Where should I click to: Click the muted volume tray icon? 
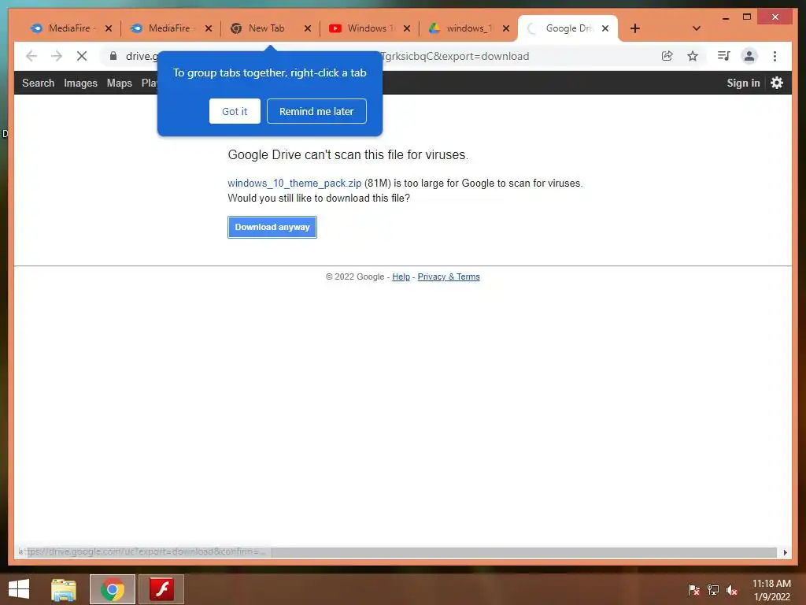732,589
